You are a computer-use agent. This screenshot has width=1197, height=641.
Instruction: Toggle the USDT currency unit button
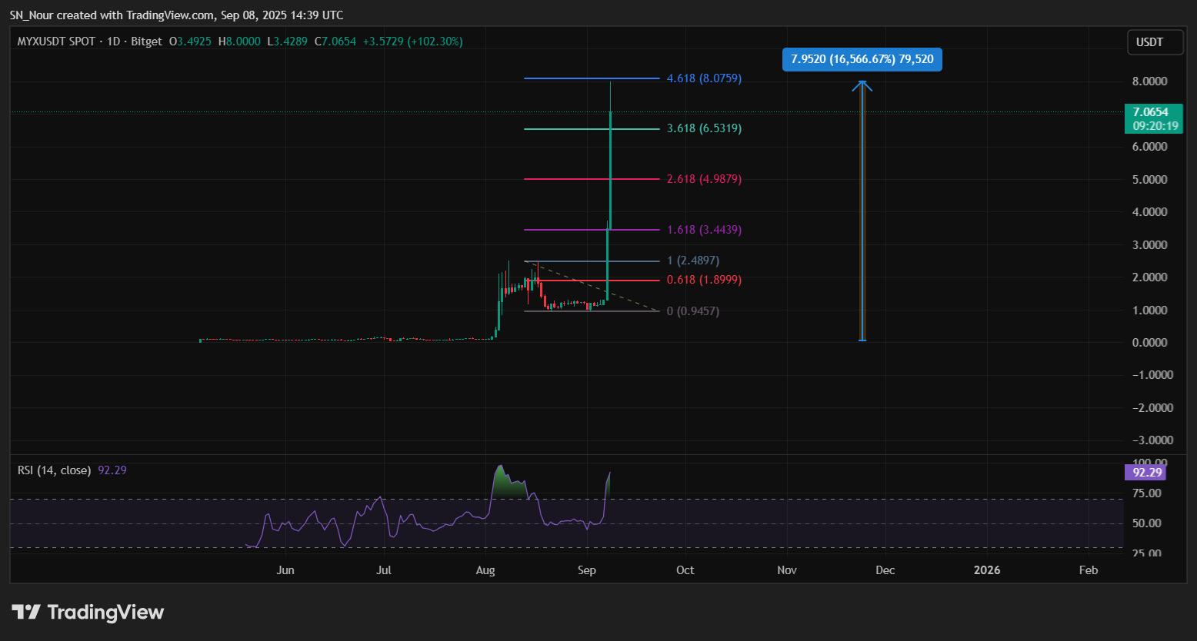[x=1155, y=42]
